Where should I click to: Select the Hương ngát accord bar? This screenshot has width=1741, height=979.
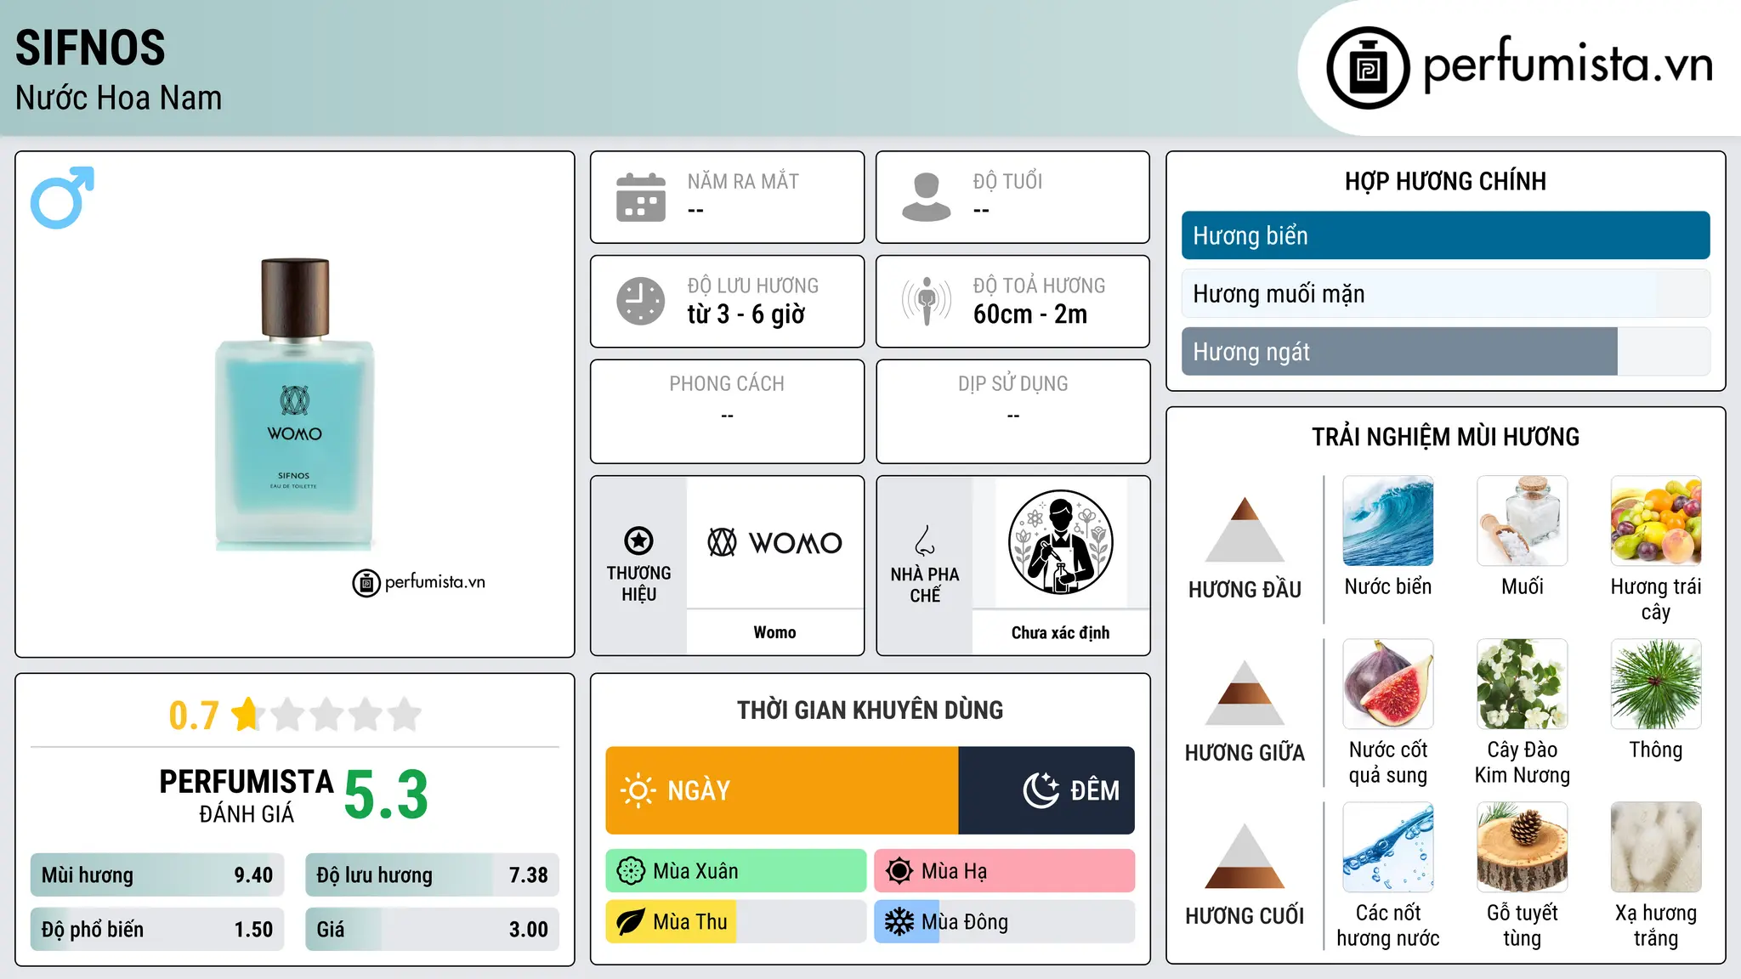1445,351
